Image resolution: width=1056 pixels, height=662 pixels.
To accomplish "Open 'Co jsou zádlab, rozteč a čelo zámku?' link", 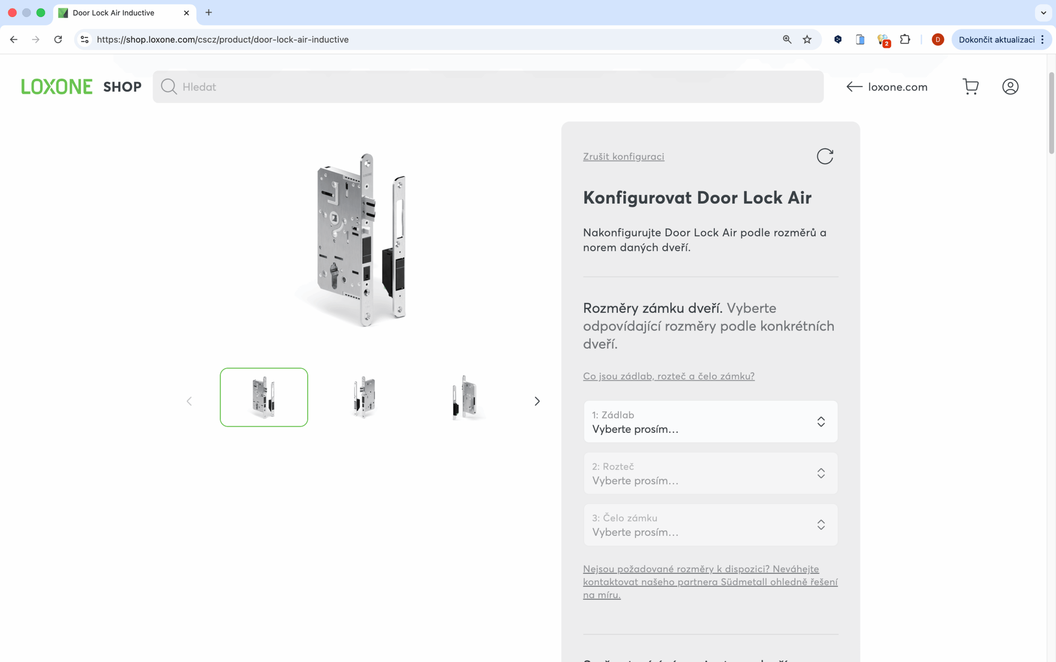I will 668,376.
